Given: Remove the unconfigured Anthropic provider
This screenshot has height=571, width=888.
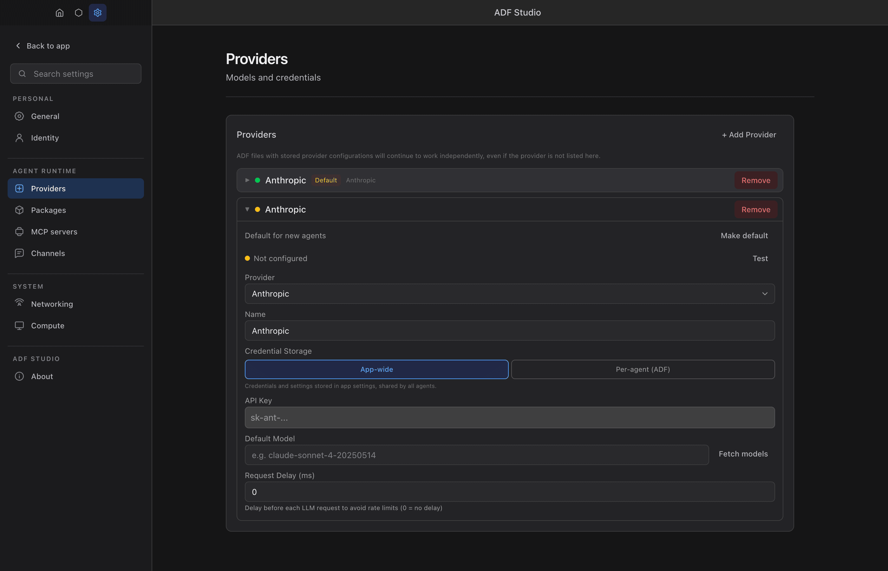Looking at the screenshot, I should tap(756, 209).
